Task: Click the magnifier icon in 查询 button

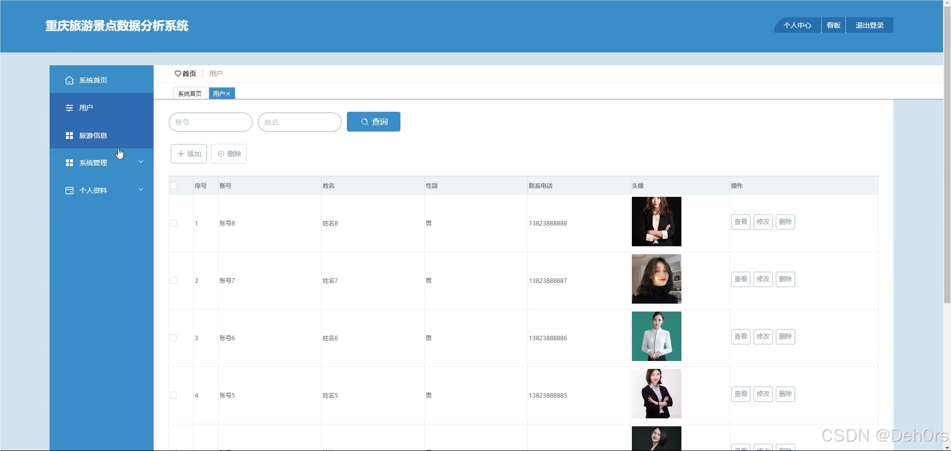Action: click(x=365, y=122)
